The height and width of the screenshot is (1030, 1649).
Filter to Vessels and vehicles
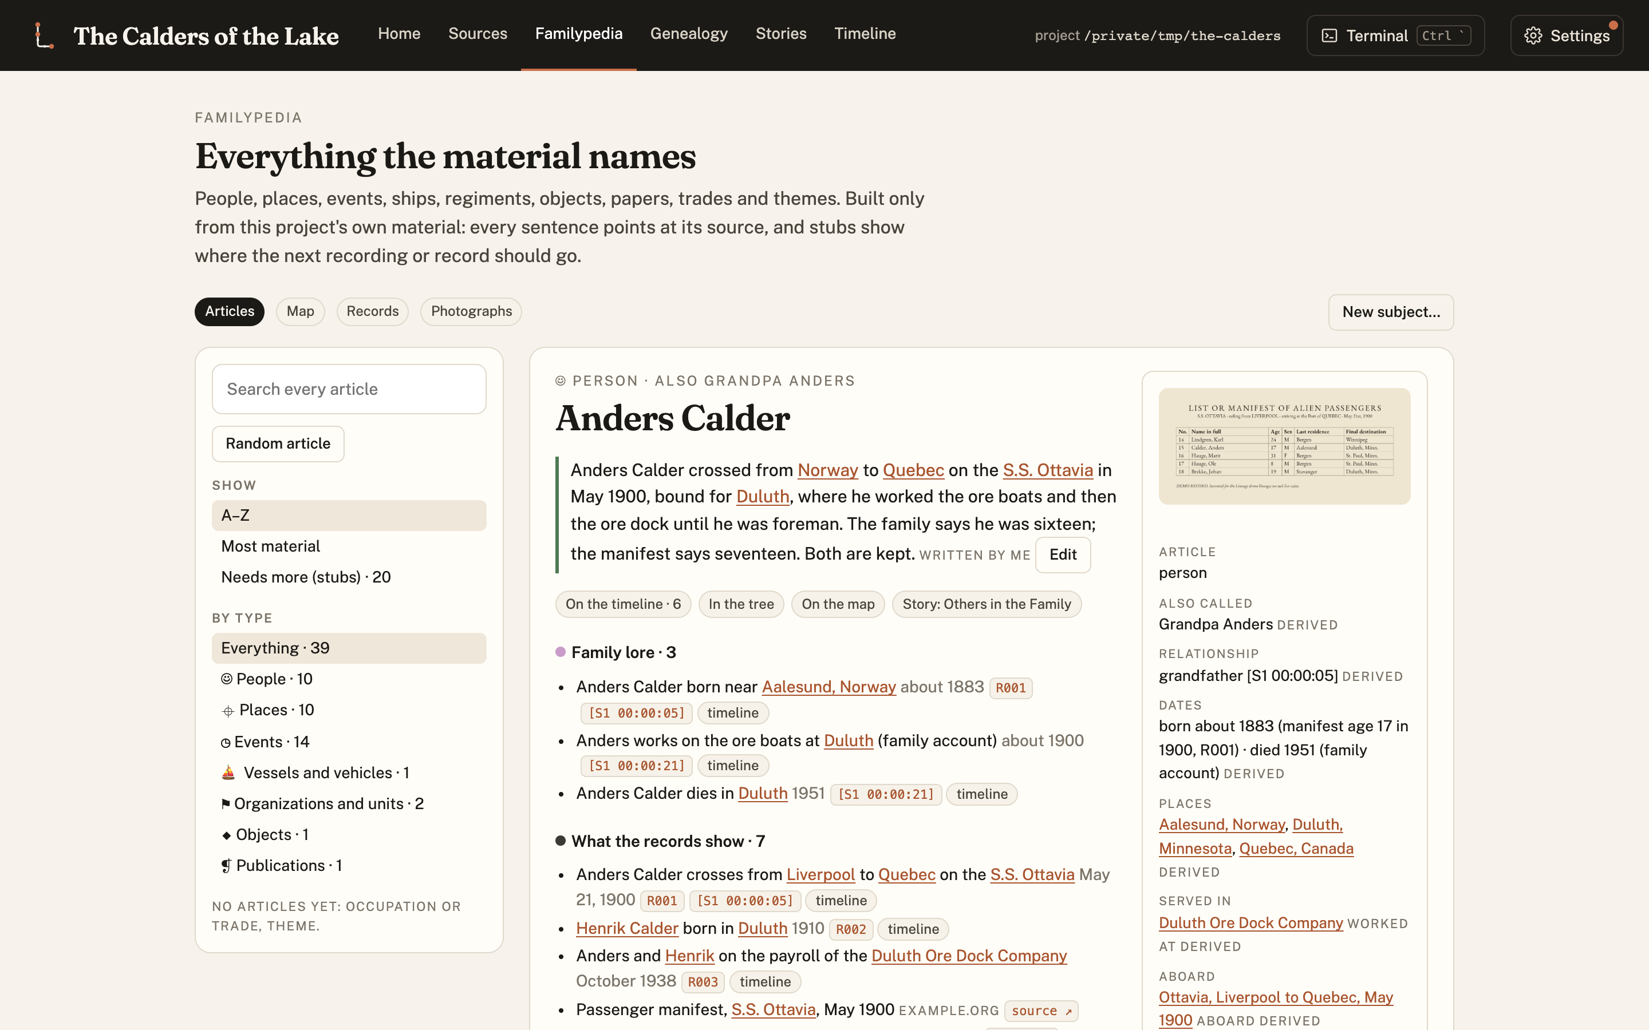click(349, 772)
